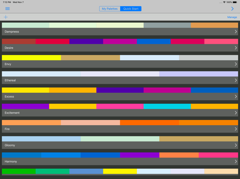240x179 pixels.
Task: Click the purple swatch in Harmony palette
Action: [x=140, y=155]
